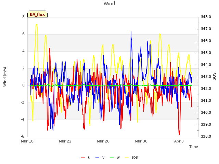
Task: Click the left axis value -4
Action: pyautogui.click(x=23, y=120)
